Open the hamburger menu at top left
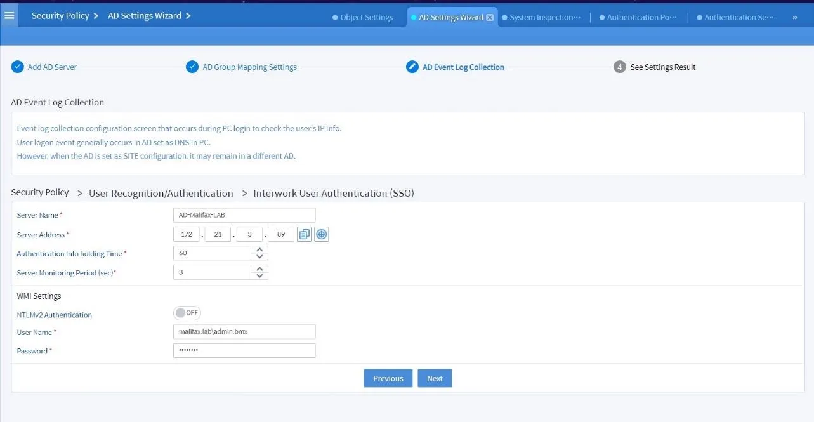The width and height of the screenshot is (814, 422). pyautogui.click(x=9, y=15)
